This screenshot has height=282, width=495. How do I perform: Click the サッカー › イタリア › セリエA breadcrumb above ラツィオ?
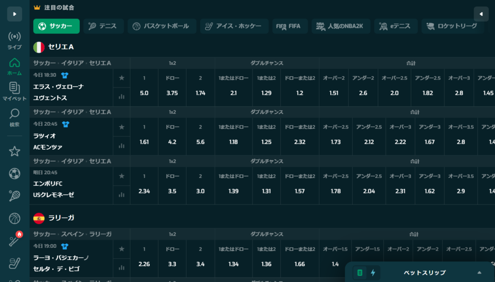pos(73,112)
